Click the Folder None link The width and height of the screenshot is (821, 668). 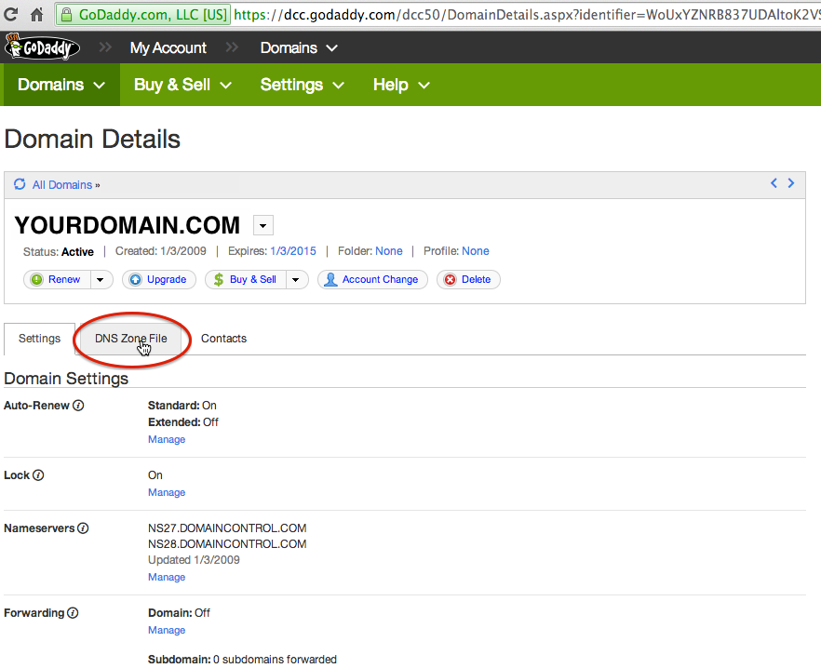389,251
